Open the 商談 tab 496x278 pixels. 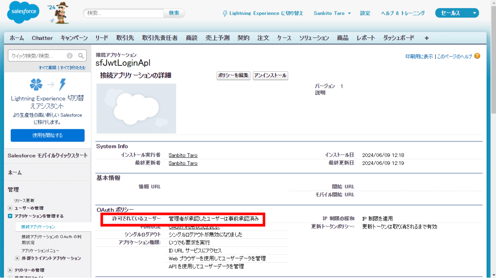[192, 38]
